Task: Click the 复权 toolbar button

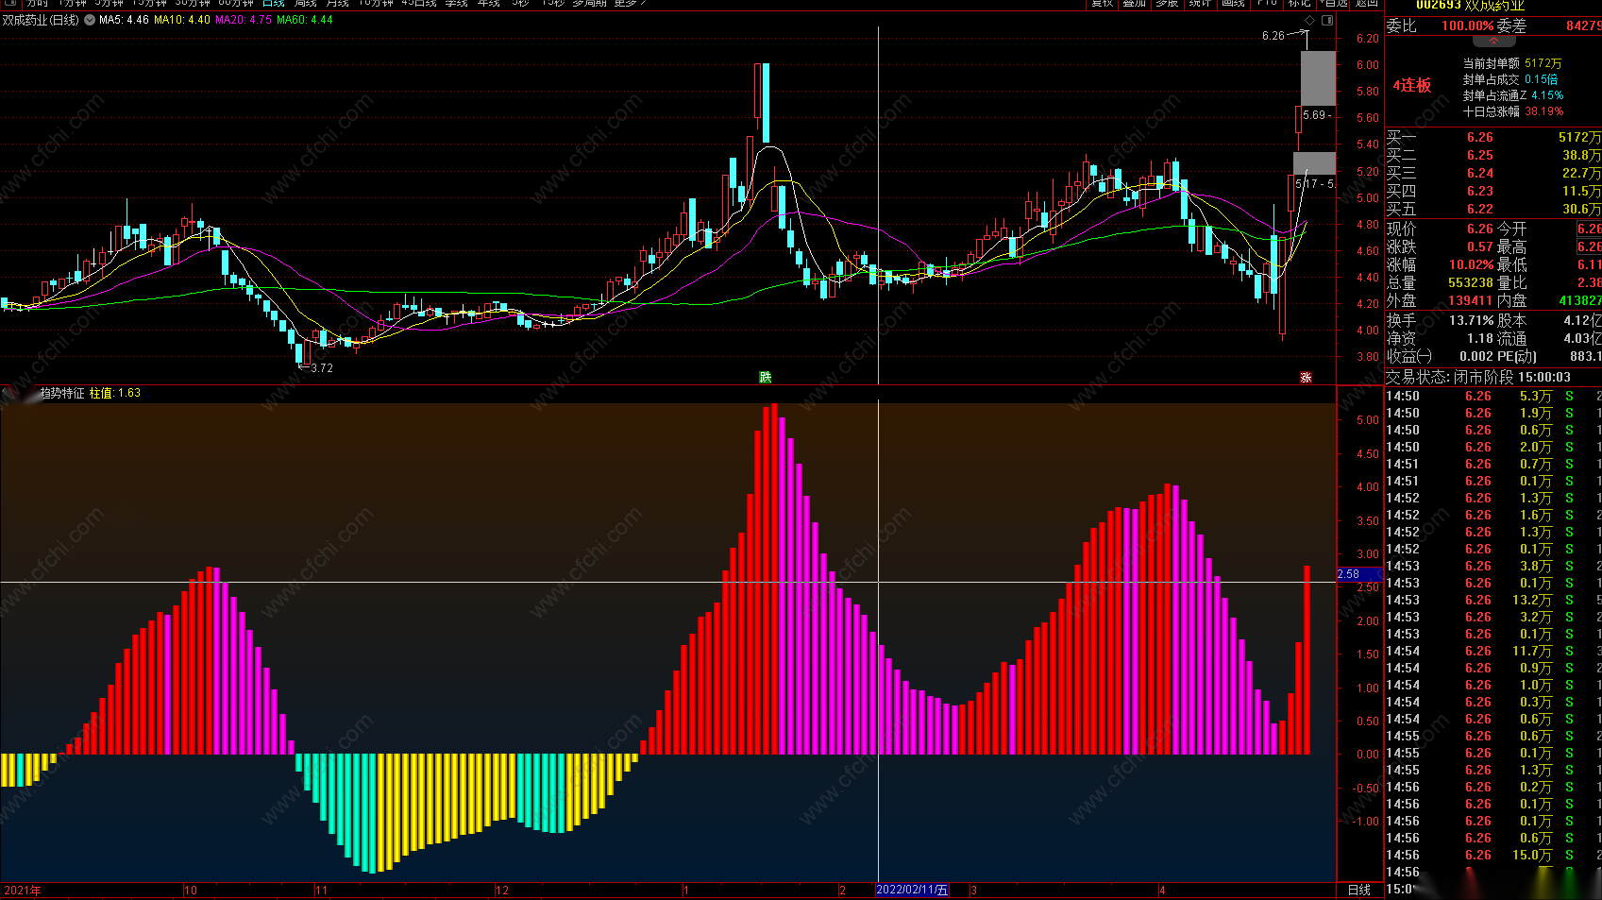Action: [1103, 4]
